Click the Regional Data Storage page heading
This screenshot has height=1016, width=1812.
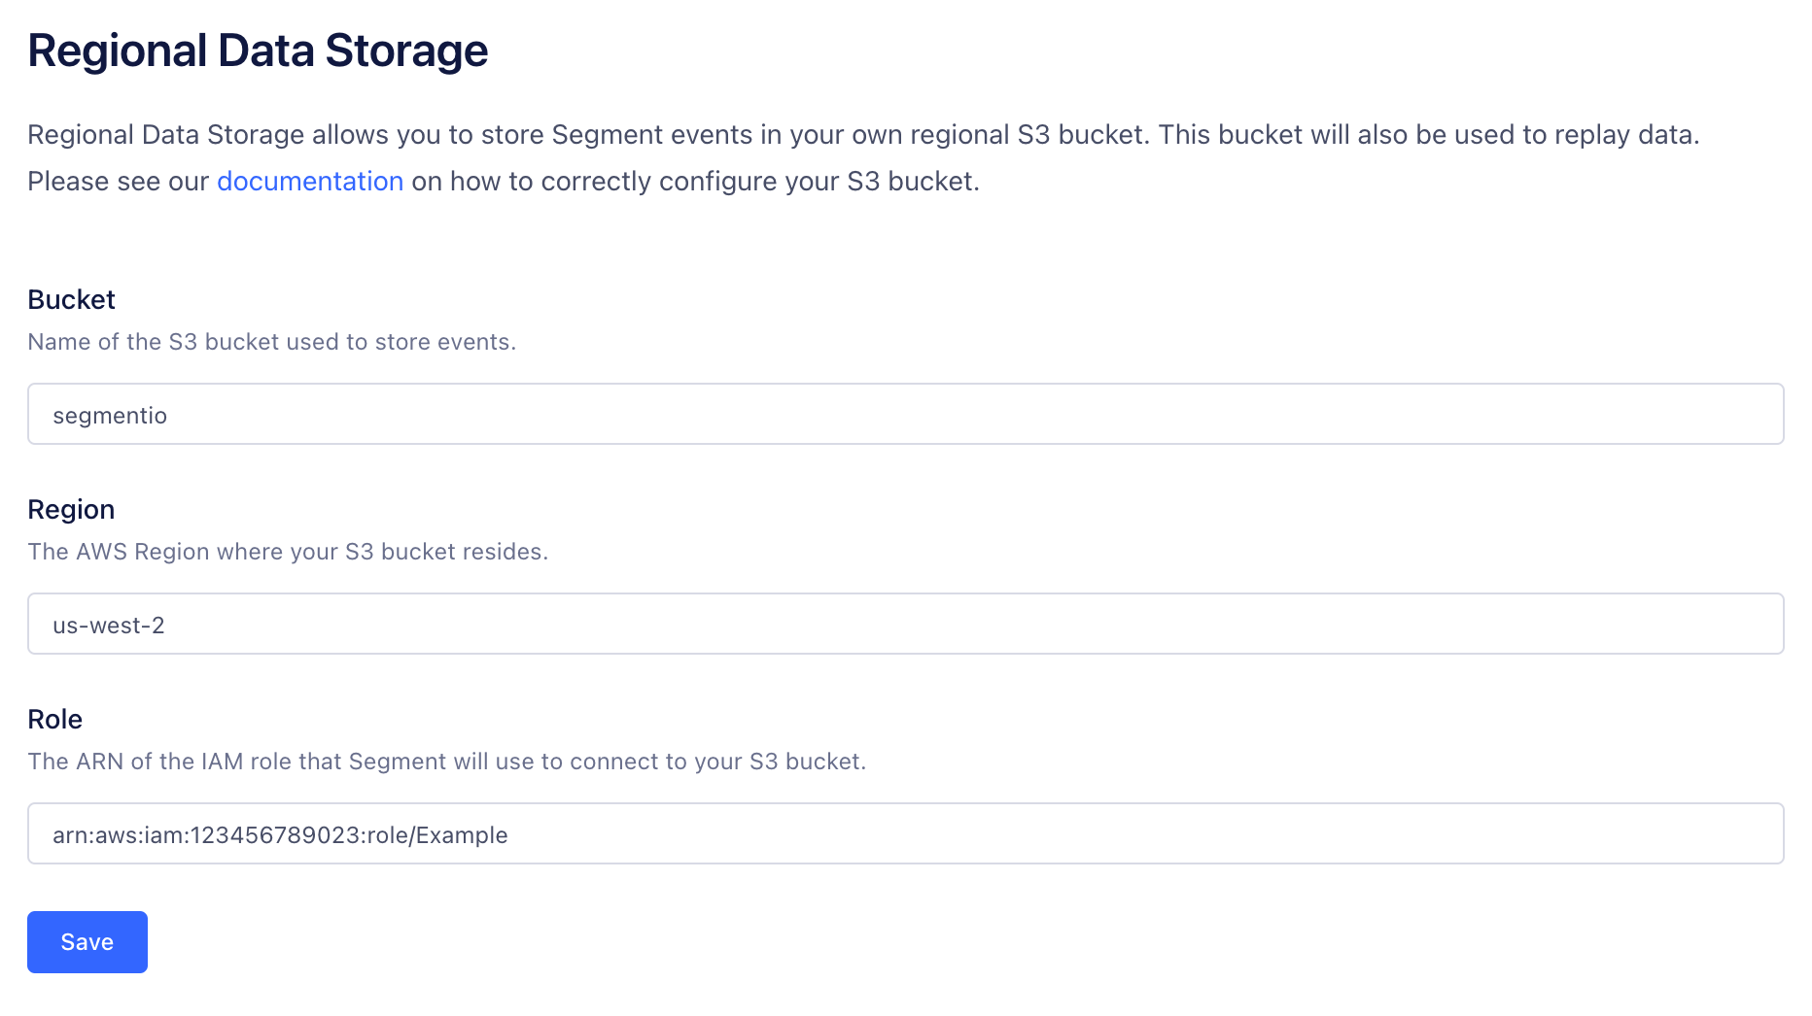[x=258, y=51]
